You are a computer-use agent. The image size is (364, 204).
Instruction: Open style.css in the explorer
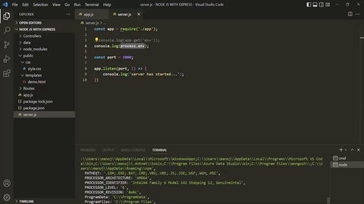tap(34, 69)
